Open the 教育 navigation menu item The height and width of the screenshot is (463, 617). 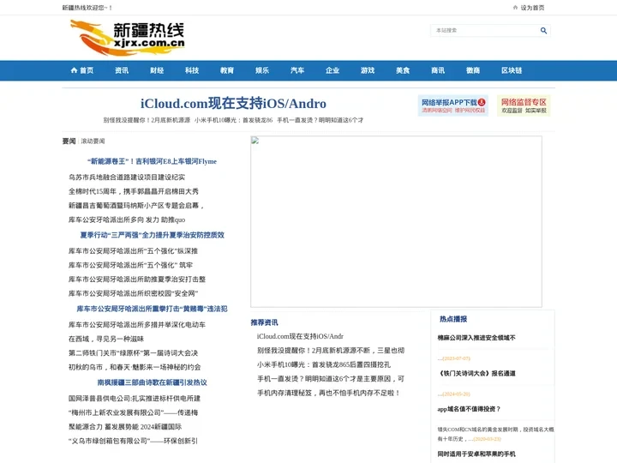click(227, 70)
